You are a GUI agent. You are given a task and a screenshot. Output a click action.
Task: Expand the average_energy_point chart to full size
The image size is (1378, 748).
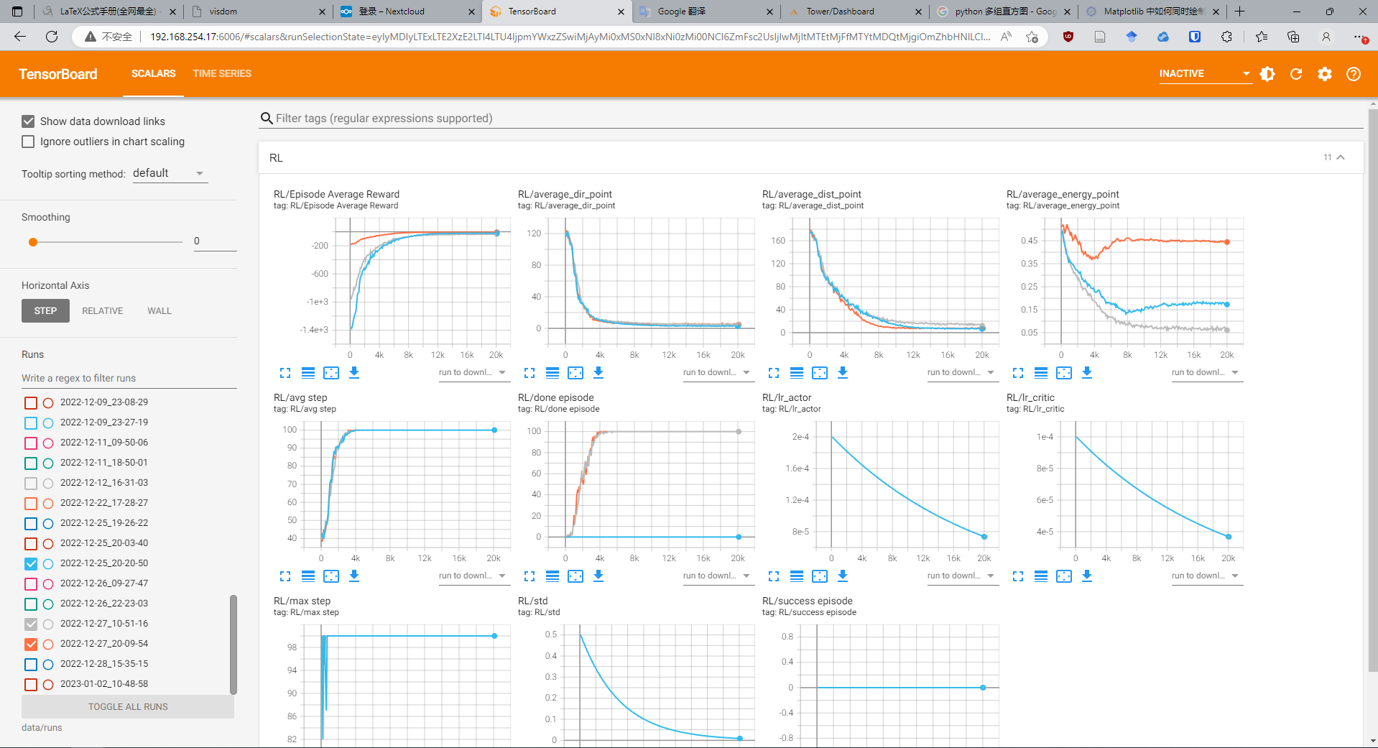1018,373
